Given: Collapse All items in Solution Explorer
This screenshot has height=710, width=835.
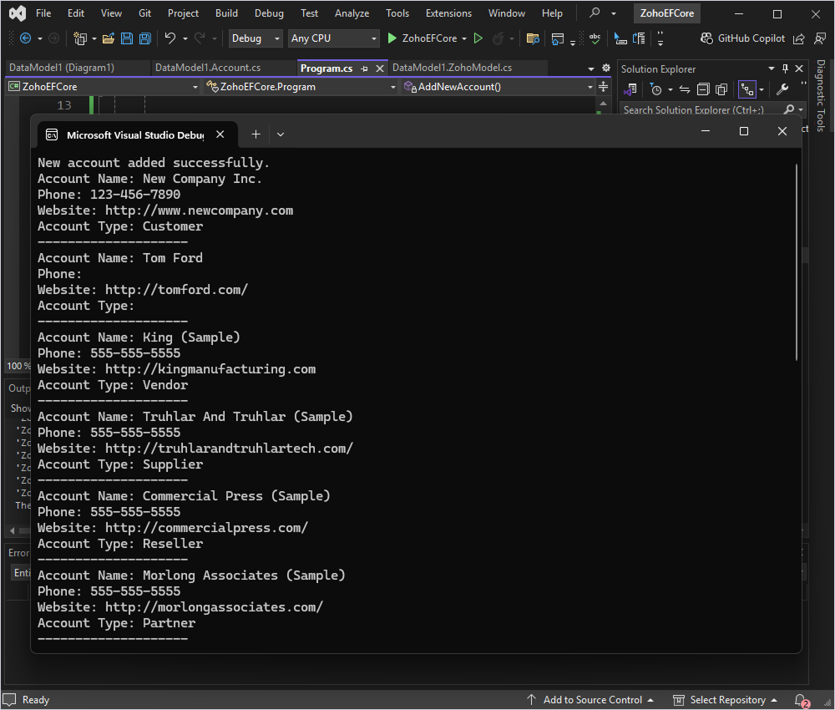Looking at the screenshot, I should coord(702,89).
